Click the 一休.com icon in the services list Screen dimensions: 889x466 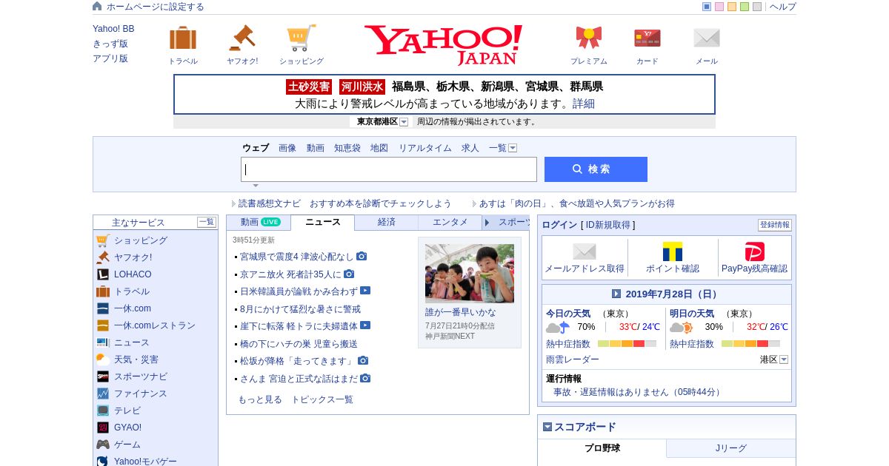point(103,308)
